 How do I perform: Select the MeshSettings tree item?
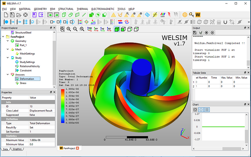pos(27,53)
